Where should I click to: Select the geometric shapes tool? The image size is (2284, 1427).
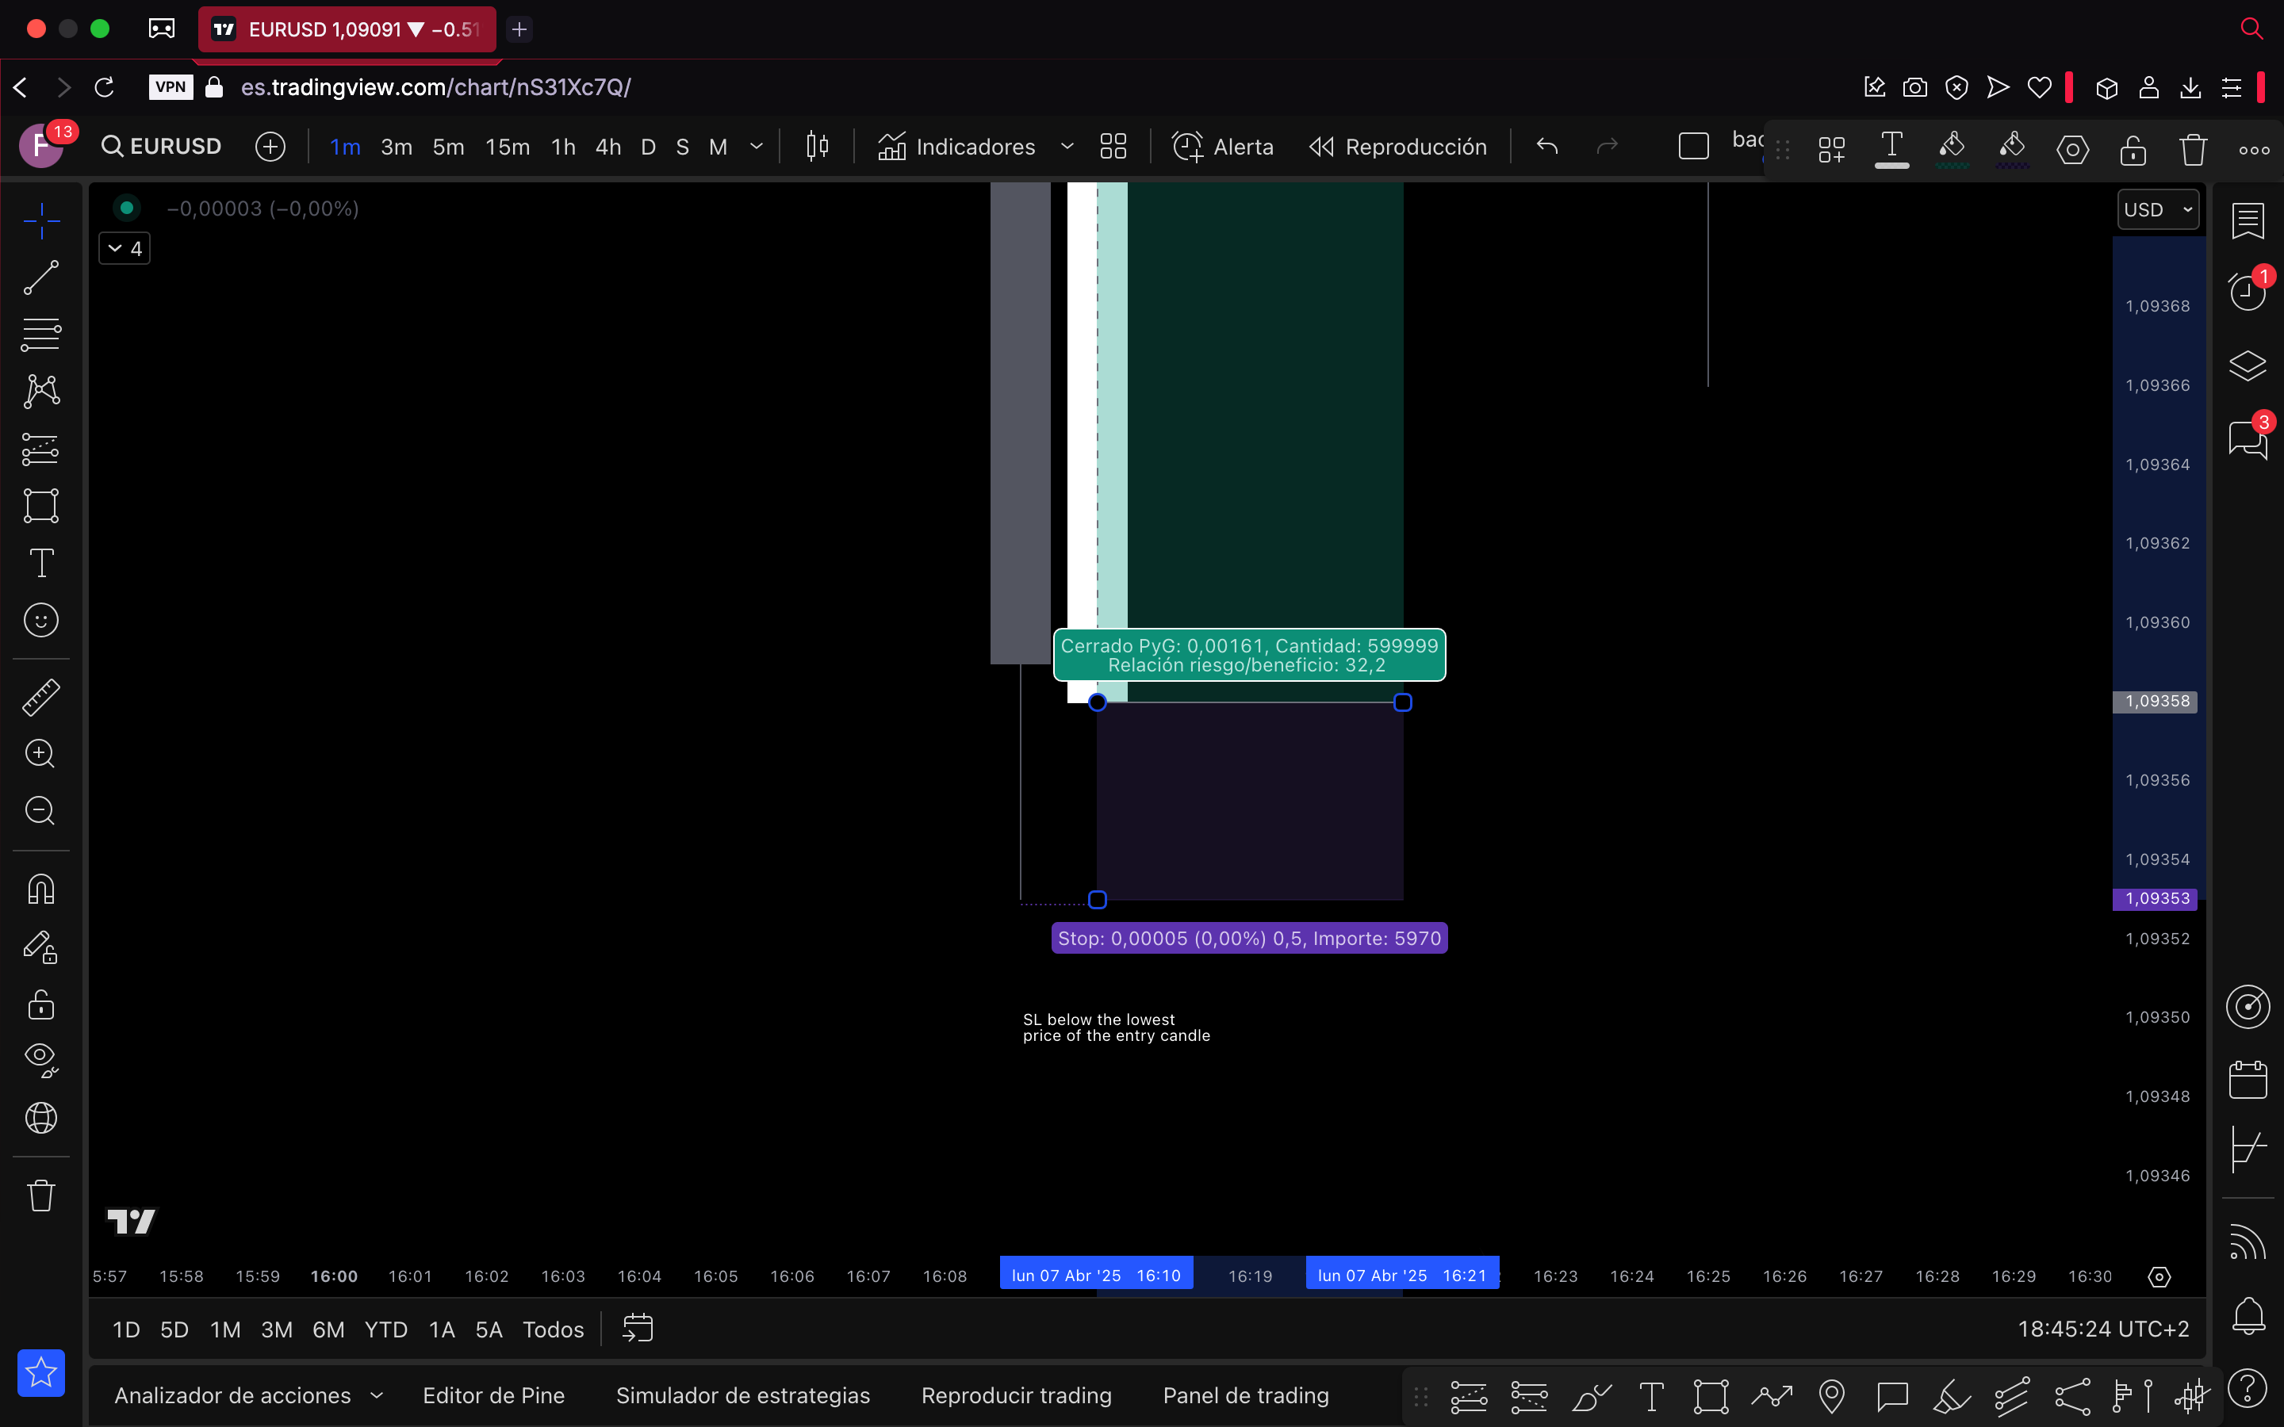click(40, 506)
